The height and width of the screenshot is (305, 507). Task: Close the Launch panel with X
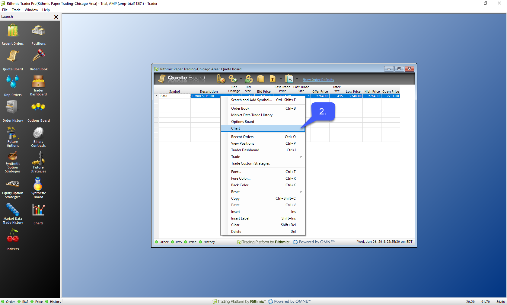coord(56,17)
